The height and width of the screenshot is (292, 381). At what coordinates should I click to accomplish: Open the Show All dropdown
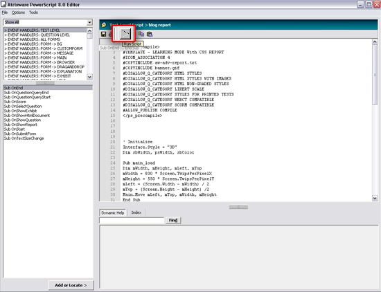click(x=89, y=22)
